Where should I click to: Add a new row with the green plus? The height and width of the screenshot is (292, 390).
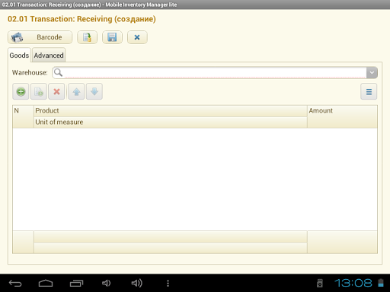point(21,91)
